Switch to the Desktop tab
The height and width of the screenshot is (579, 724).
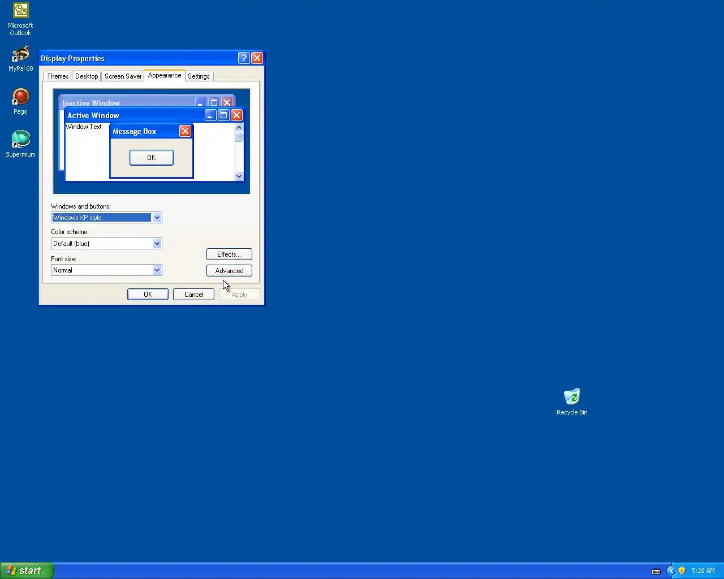click(87, 76)
